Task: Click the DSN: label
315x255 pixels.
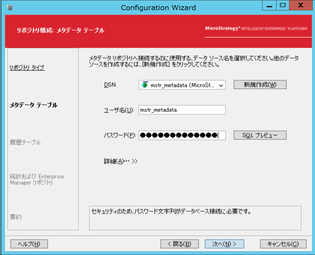Action: (x=110, y=85)
